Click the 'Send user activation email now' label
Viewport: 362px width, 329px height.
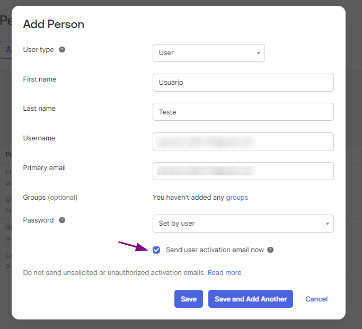point(215,250)
